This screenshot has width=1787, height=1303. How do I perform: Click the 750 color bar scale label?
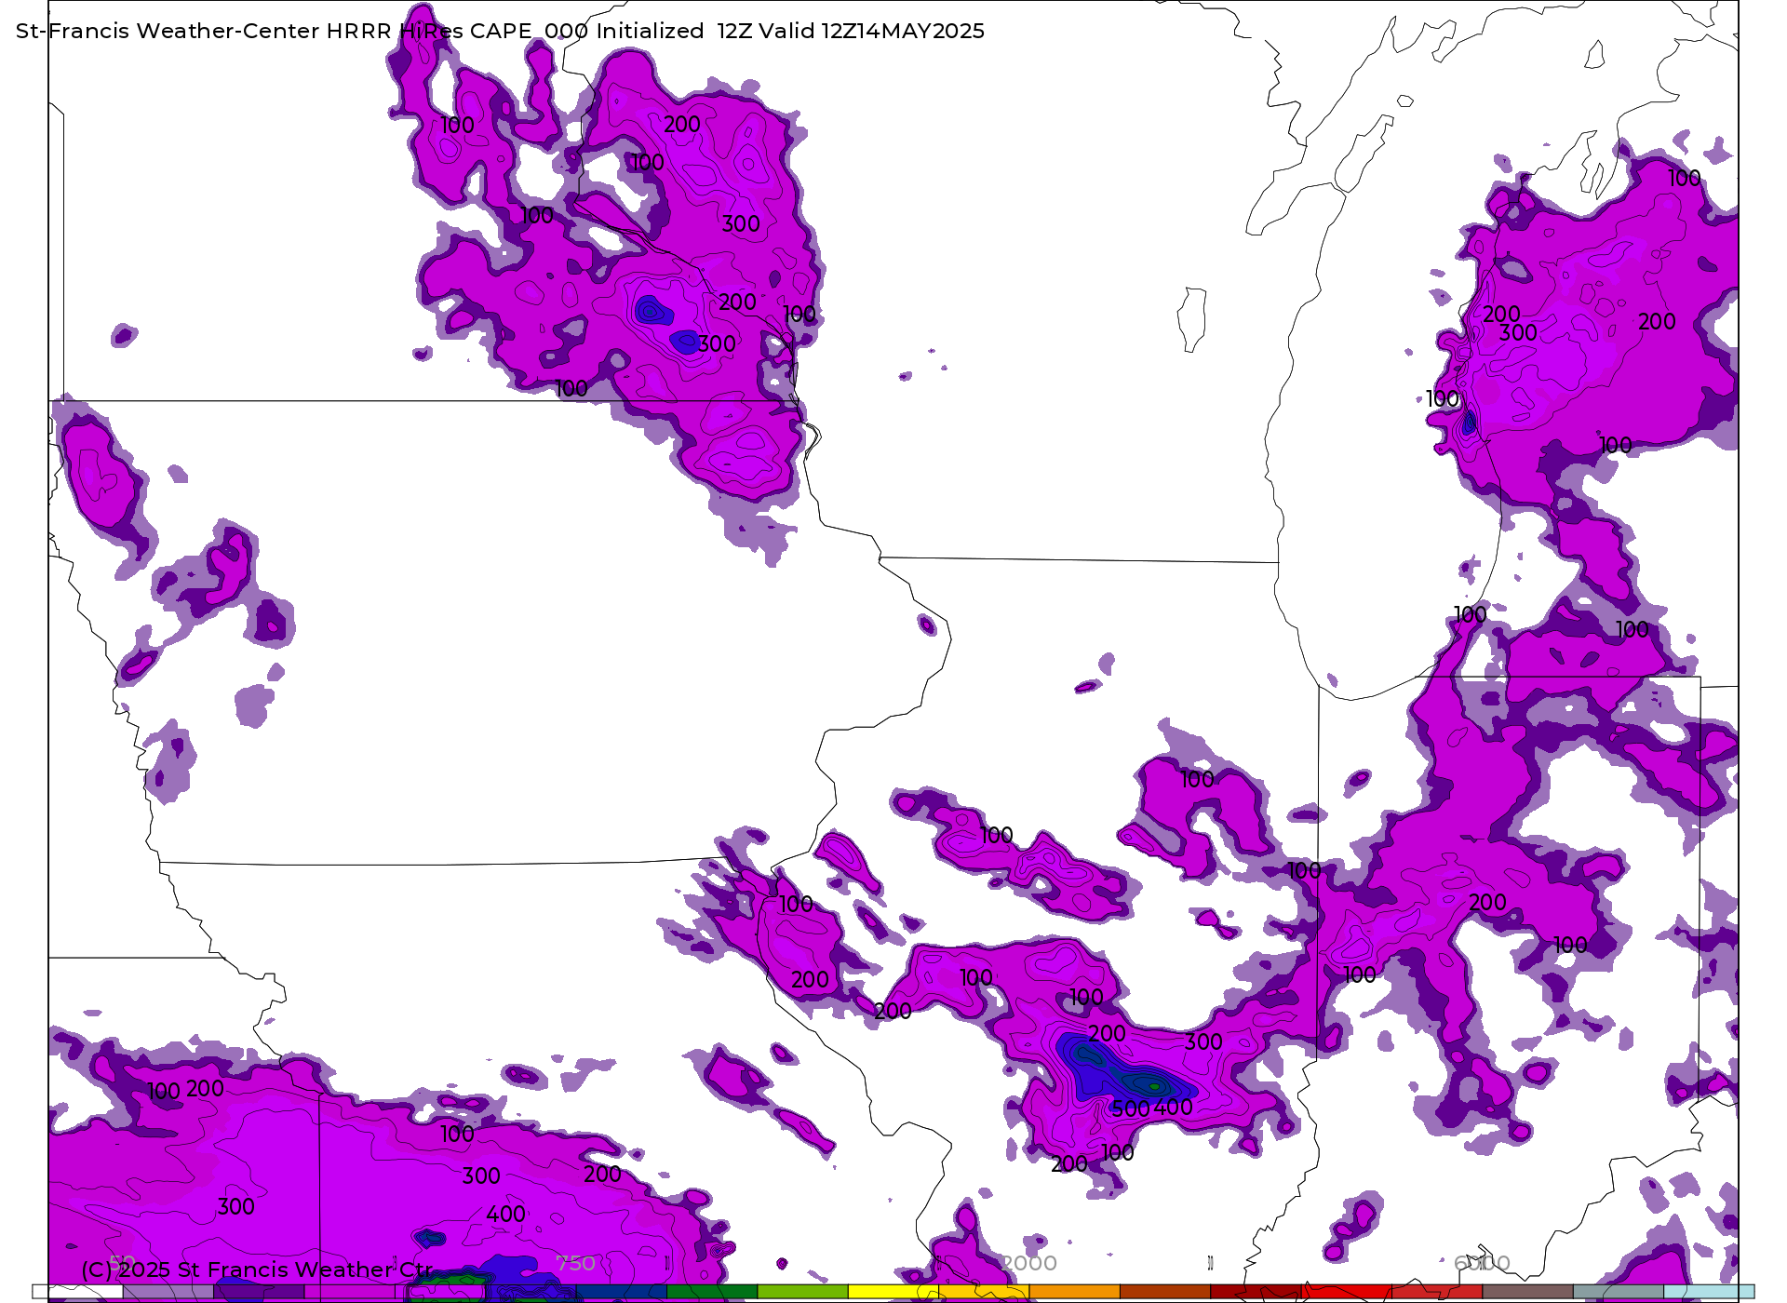tap(575, 1263)
